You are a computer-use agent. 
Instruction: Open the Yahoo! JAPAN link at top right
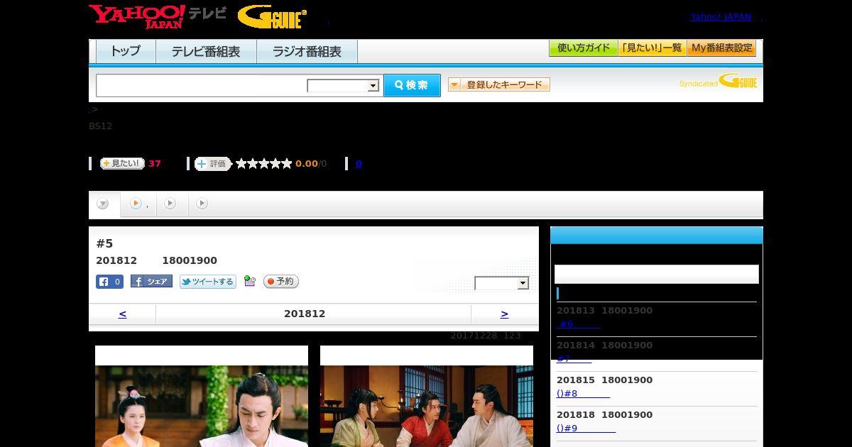pos(721,16)
